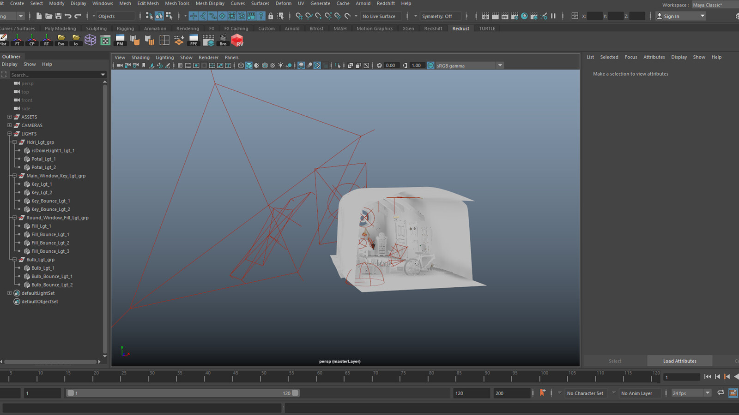Undo the last action
The width and height of the screenshot is (739, 415).
[x=68, y=16]
